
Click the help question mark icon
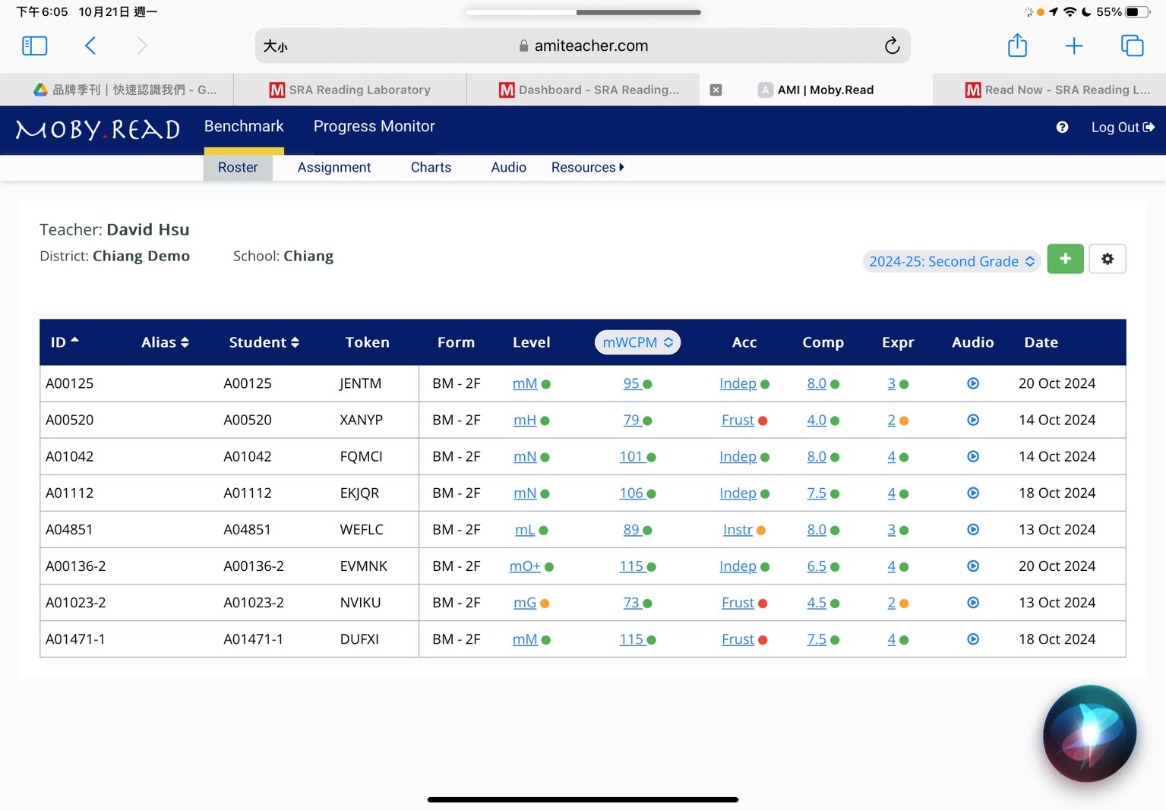1062,128
